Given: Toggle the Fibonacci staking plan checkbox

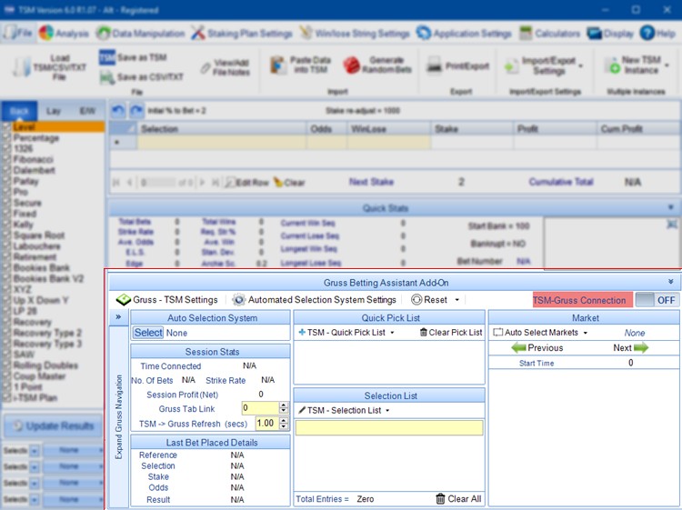Looking at the screenshot, I should pos(6,160).
